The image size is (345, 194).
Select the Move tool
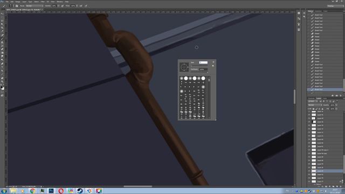click(x=2, y=13)
